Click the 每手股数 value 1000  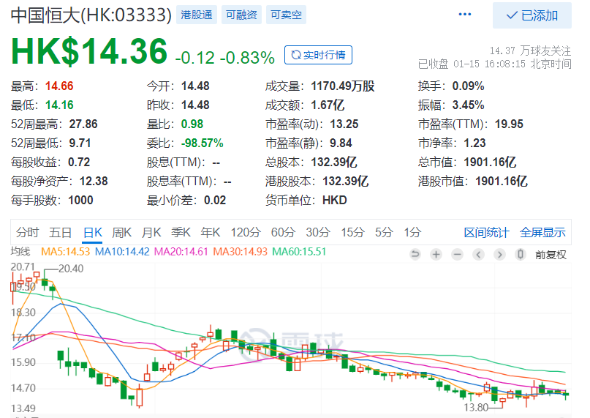point(80,200)
